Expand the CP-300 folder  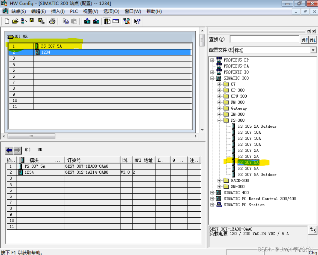click(x=219, y=90)
